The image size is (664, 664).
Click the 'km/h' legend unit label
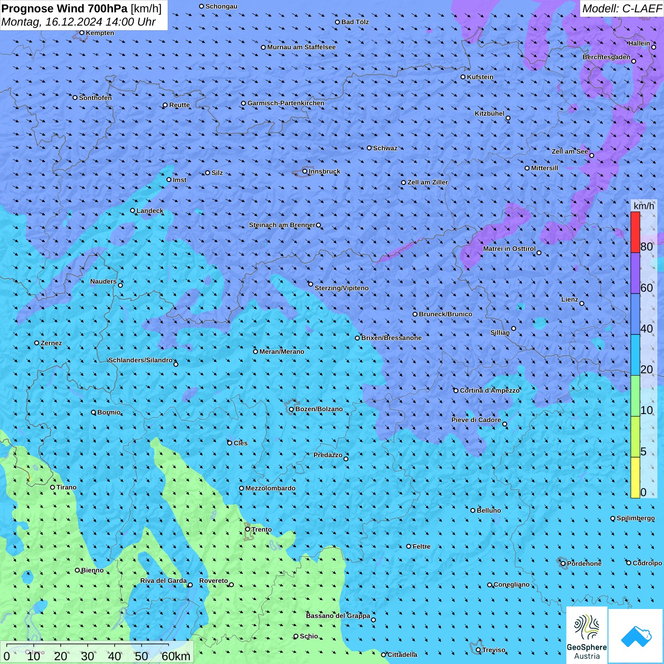pyautogui.click(x=644, y=206)
